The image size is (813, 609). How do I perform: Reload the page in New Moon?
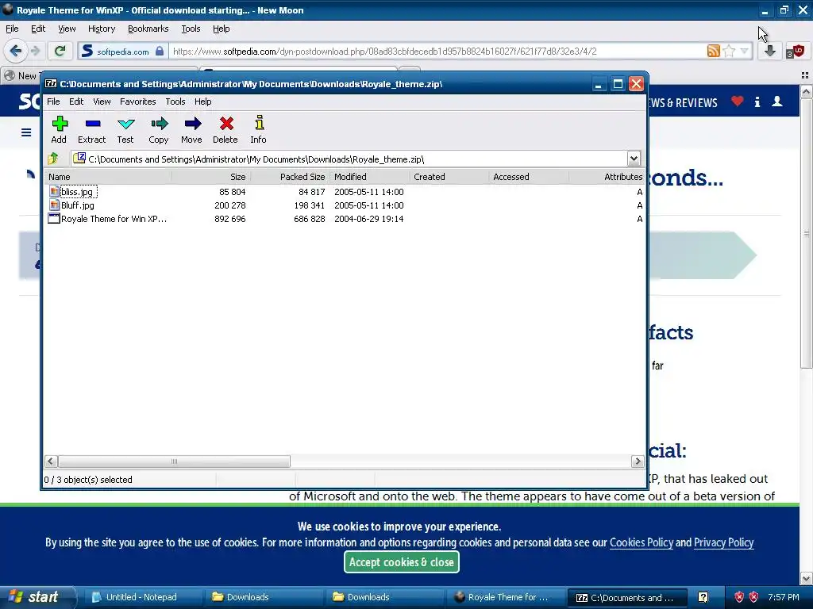coord(60,51)
